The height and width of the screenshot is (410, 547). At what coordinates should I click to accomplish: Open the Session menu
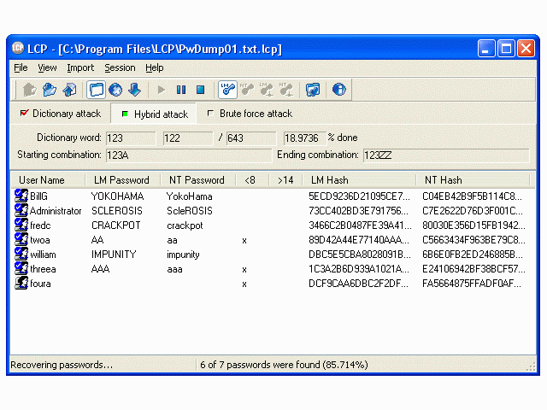pos(120,67)
